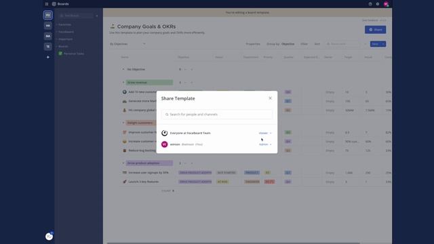Click the New card button
The width and height of the screenshot is (434, 244).
(375, 44)
